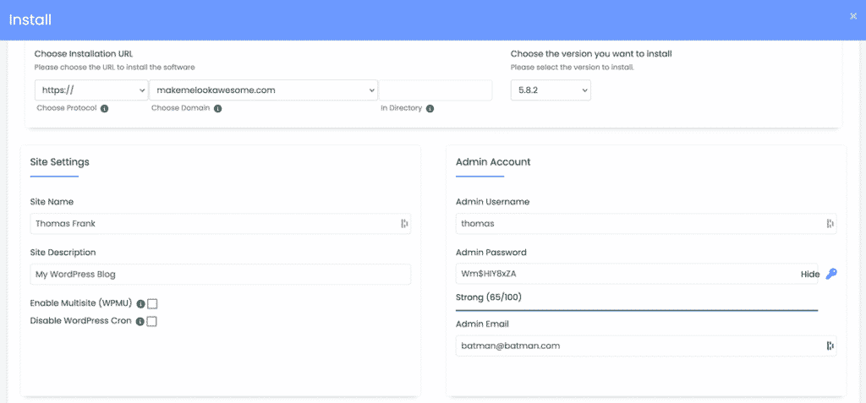Open the https:// protocol dropdown

[x=91, y=90]
